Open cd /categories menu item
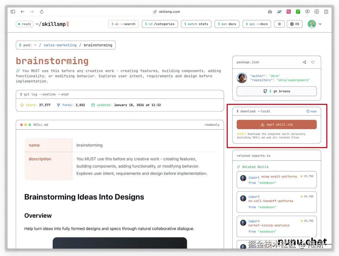 [x=160, y=24]
